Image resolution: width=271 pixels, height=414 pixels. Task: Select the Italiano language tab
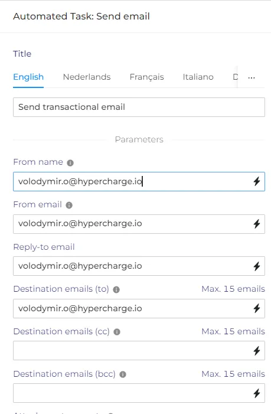pos(198,77)
